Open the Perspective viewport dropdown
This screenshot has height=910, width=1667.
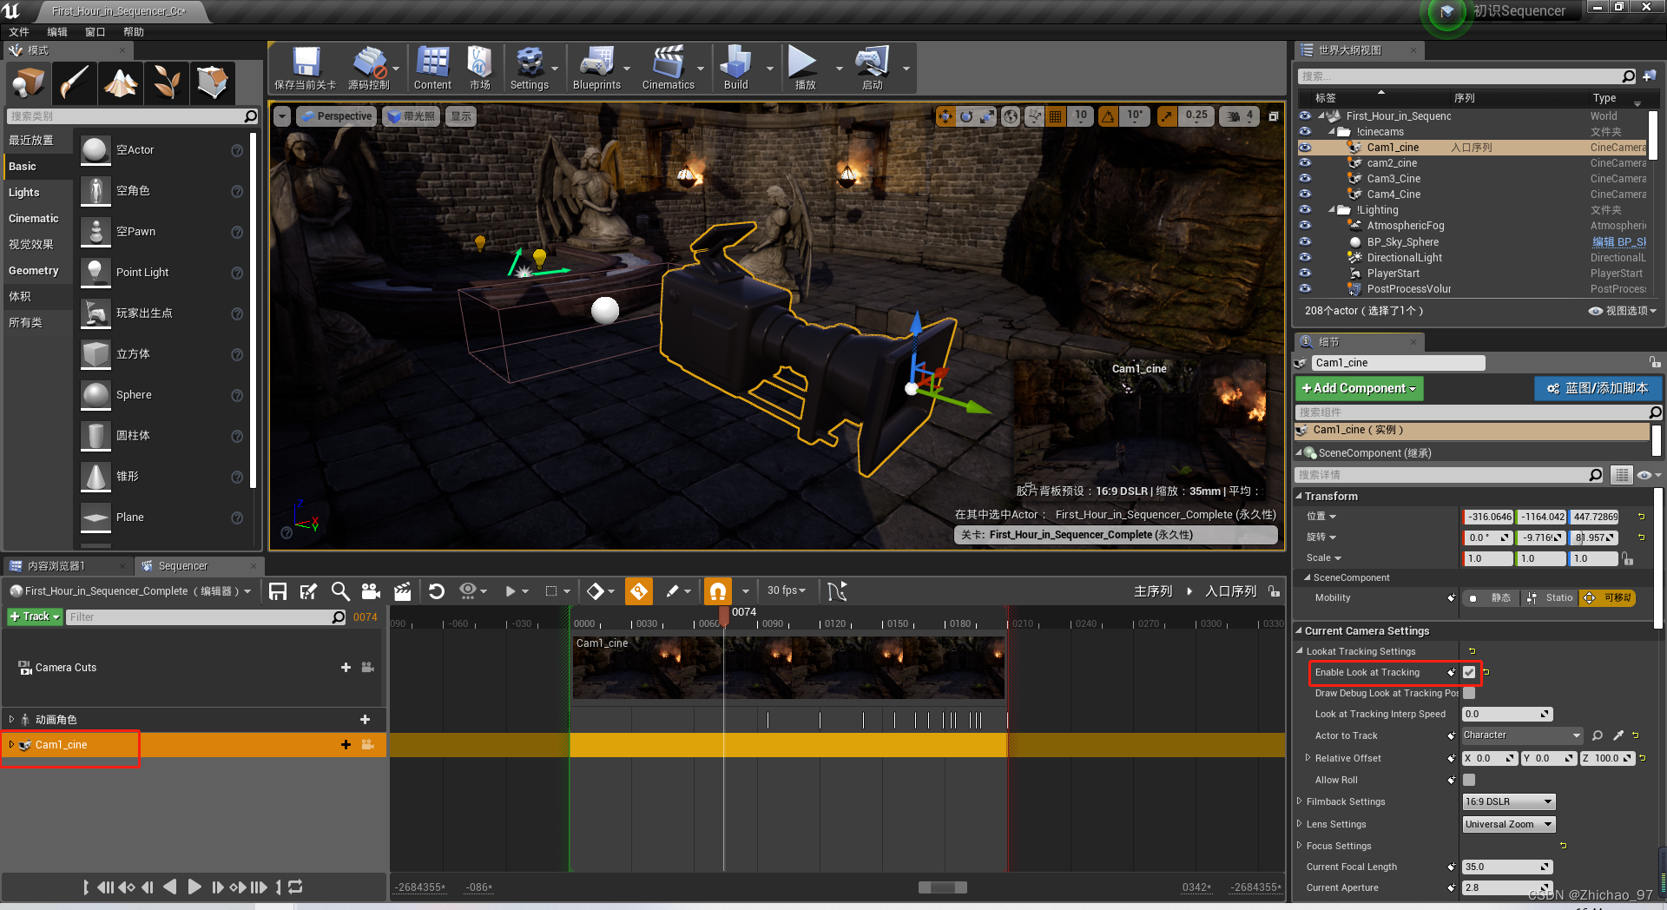point(336,115)
